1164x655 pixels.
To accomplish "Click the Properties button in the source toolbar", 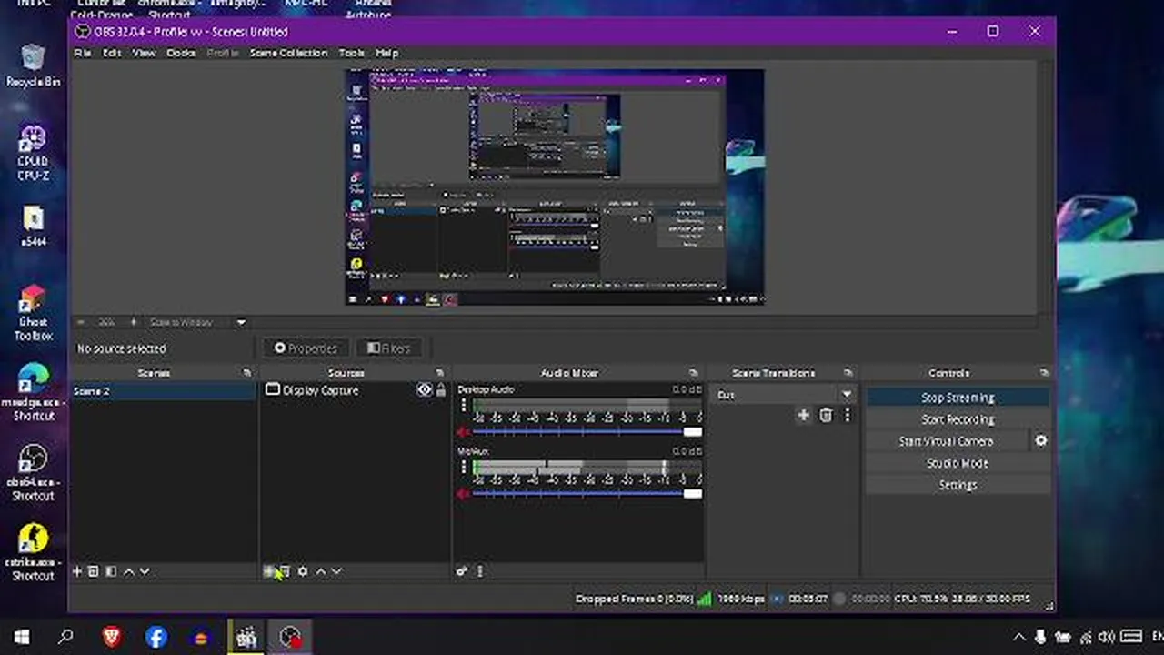I will (x=305, y=348).
